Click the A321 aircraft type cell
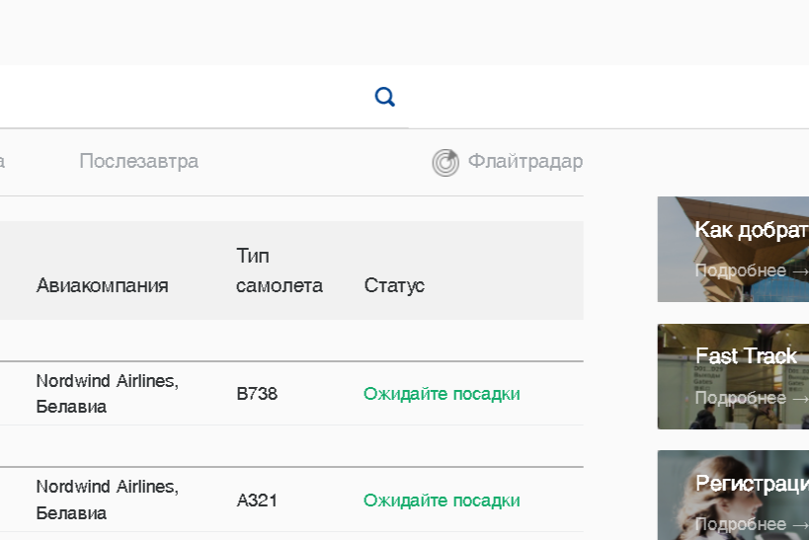The width and height of the screenshot is (809, 540). [257, 501]
